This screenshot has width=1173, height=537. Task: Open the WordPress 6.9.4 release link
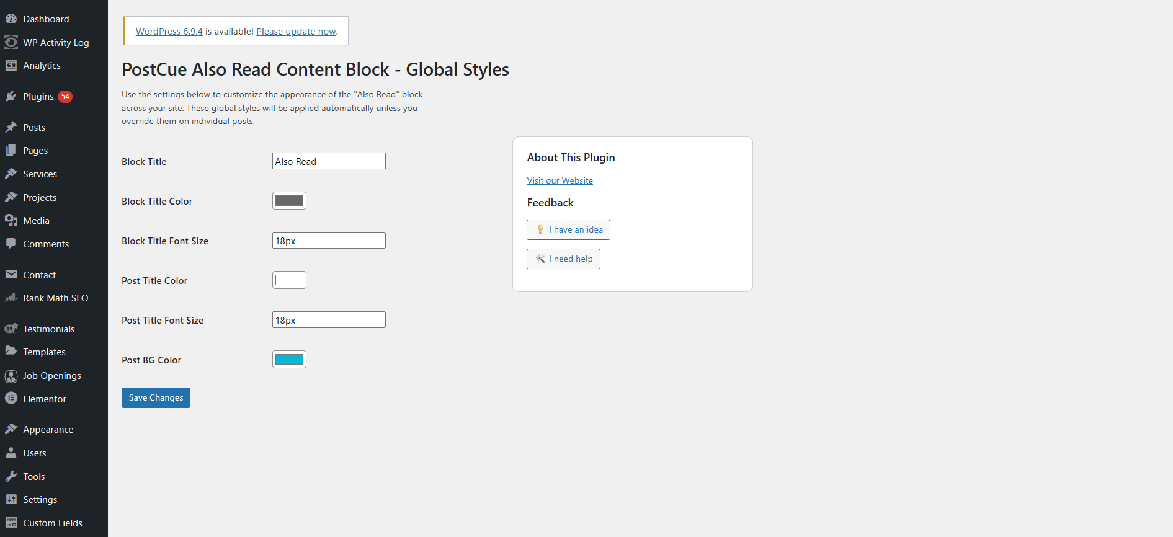pos(169,31)
